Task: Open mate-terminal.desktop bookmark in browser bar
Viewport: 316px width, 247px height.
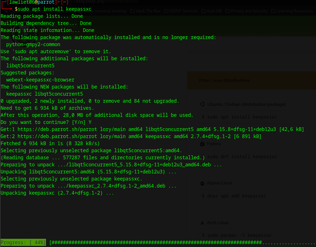Action: (102, 11)
